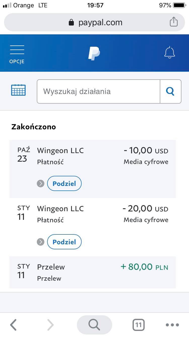The image size is (189, 337).
Task: Click the magnifier search button beside activity field
Action: tap(171, 91)
